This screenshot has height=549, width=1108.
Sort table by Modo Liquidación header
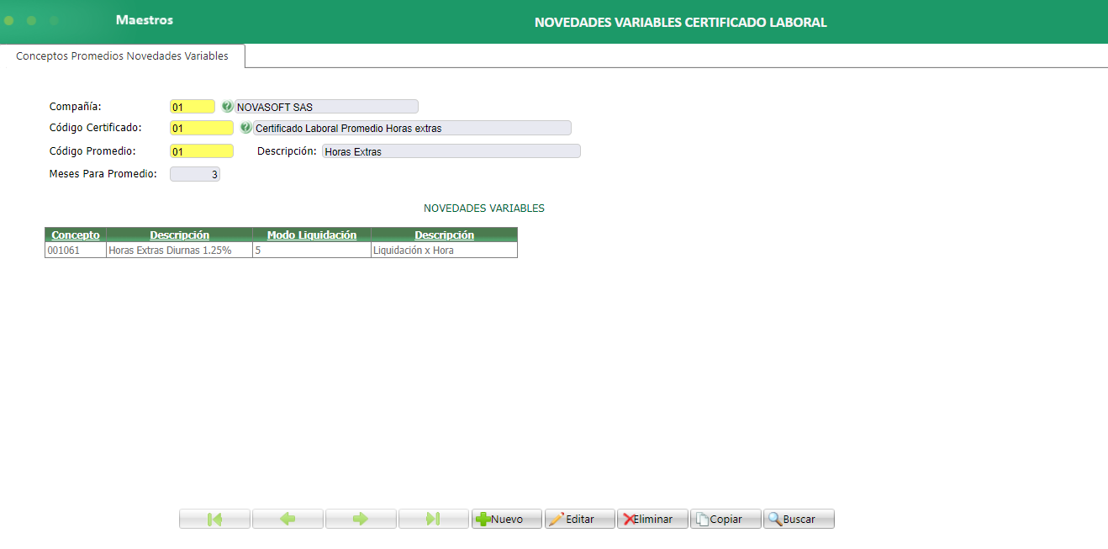311,235
